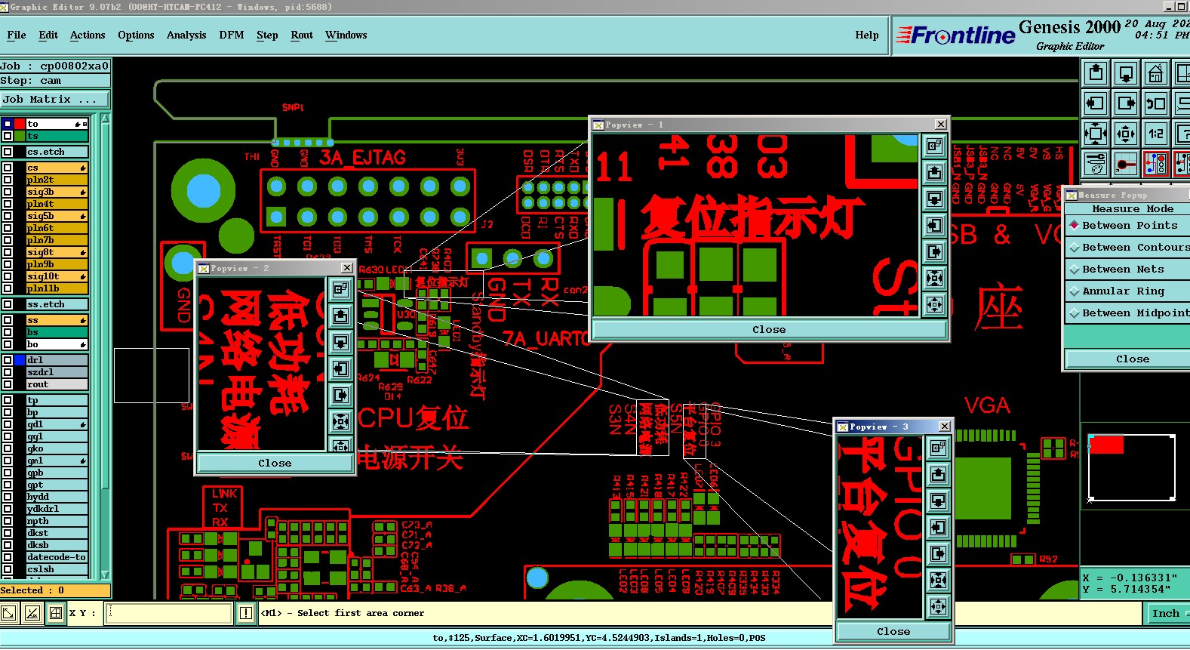Open the Actions menu
Screen dimensions: 1190x650
pos(88,35)
